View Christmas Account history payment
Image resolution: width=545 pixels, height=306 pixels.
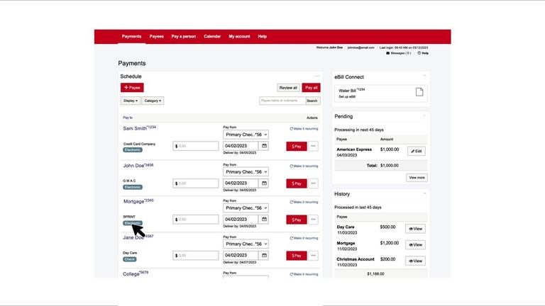415,261
